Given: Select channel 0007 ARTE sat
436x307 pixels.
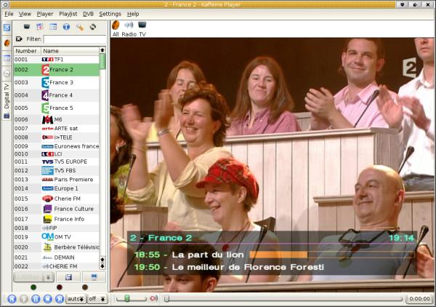Looking at the screenshot, I should (57, 128).
